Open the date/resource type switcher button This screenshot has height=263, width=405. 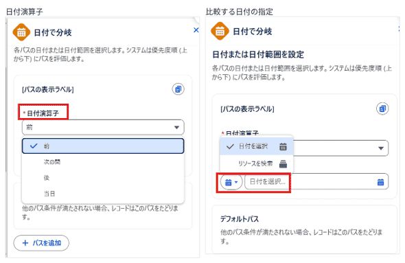pos(231,182)
